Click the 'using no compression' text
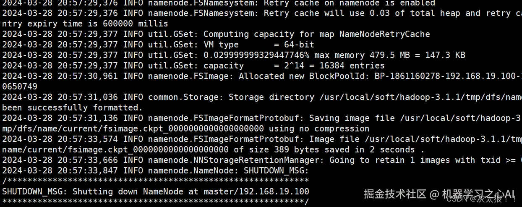 tap(319, 128)
